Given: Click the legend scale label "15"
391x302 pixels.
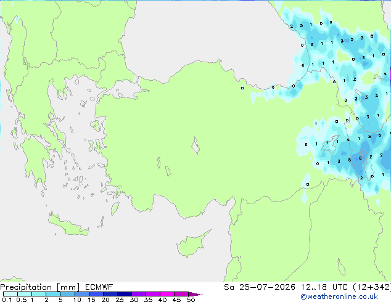Looking at the screenshot, I should point(91,300).
